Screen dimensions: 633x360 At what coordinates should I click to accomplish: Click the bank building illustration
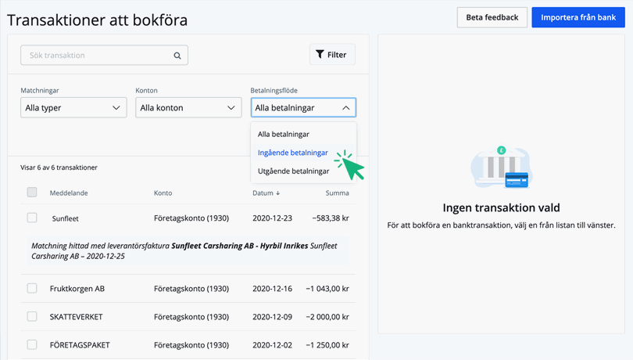point(501,167)
